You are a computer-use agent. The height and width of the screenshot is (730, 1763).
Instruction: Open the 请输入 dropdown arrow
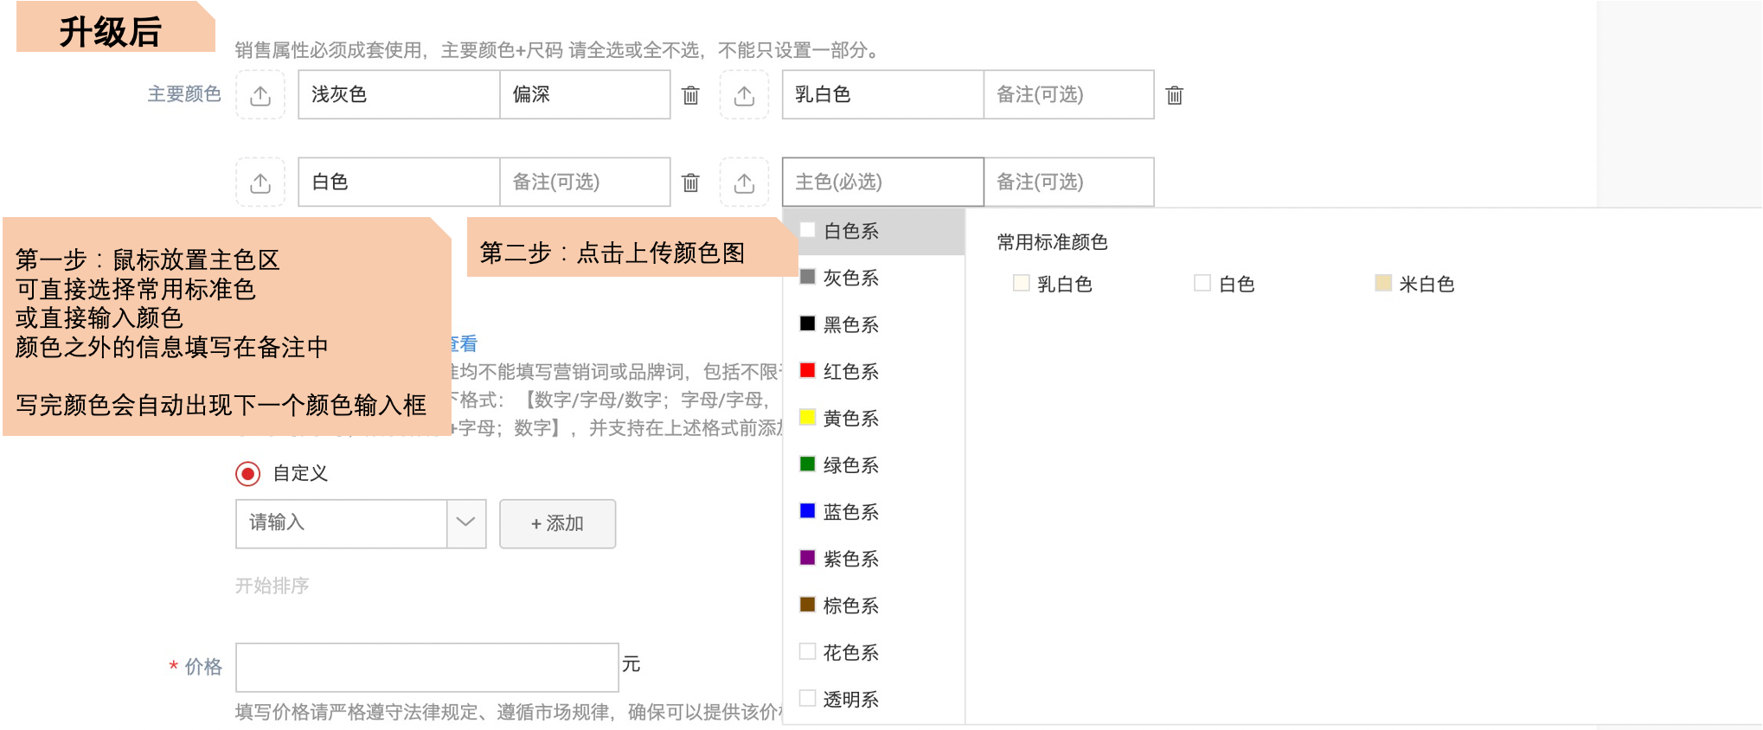pos(466,523)
